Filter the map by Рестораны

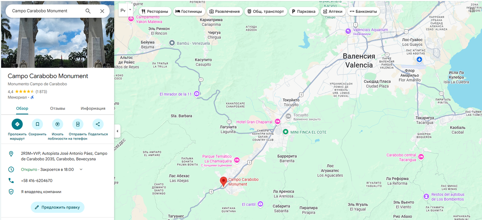click(155, 11)
